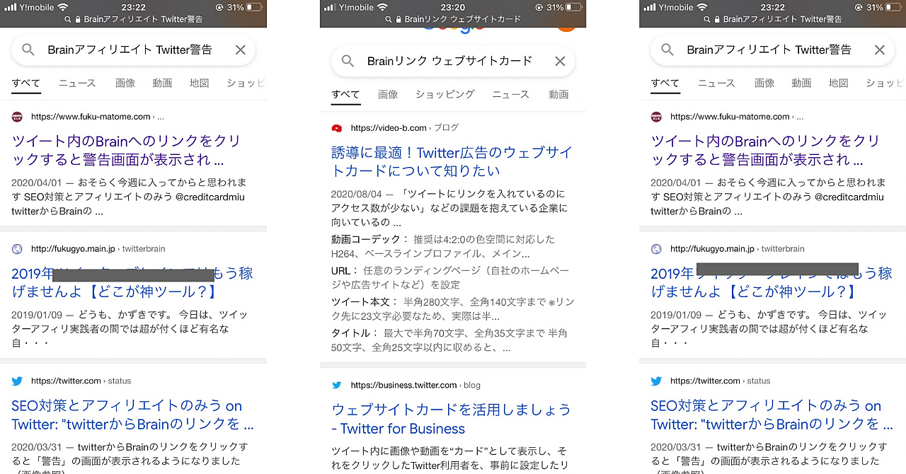Viewport: 906px width, 474px height.
Task: Open ニュース tab in left screenshot
Action: pyautogui.click(x=77, y=83)
